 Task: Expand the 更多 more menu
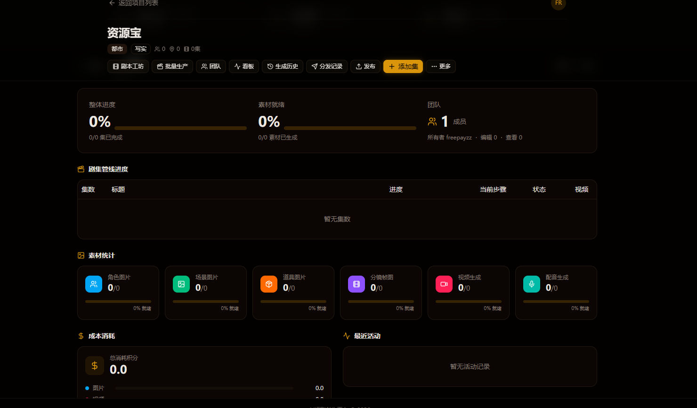tap(441, 66)
